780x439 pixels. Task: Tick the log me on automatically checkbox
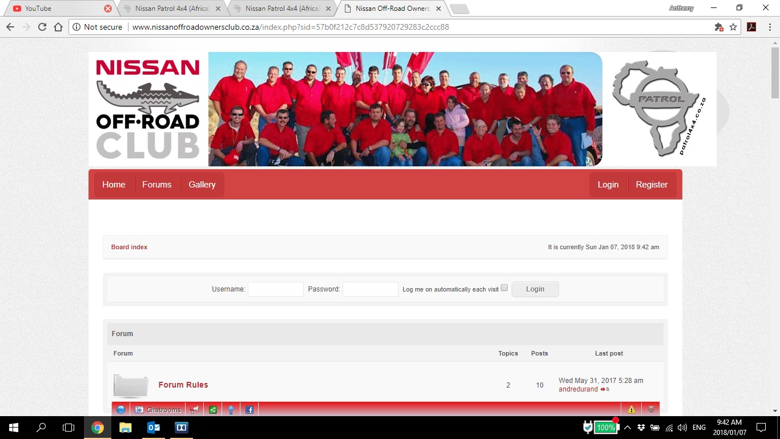click(x=504, y=288)
